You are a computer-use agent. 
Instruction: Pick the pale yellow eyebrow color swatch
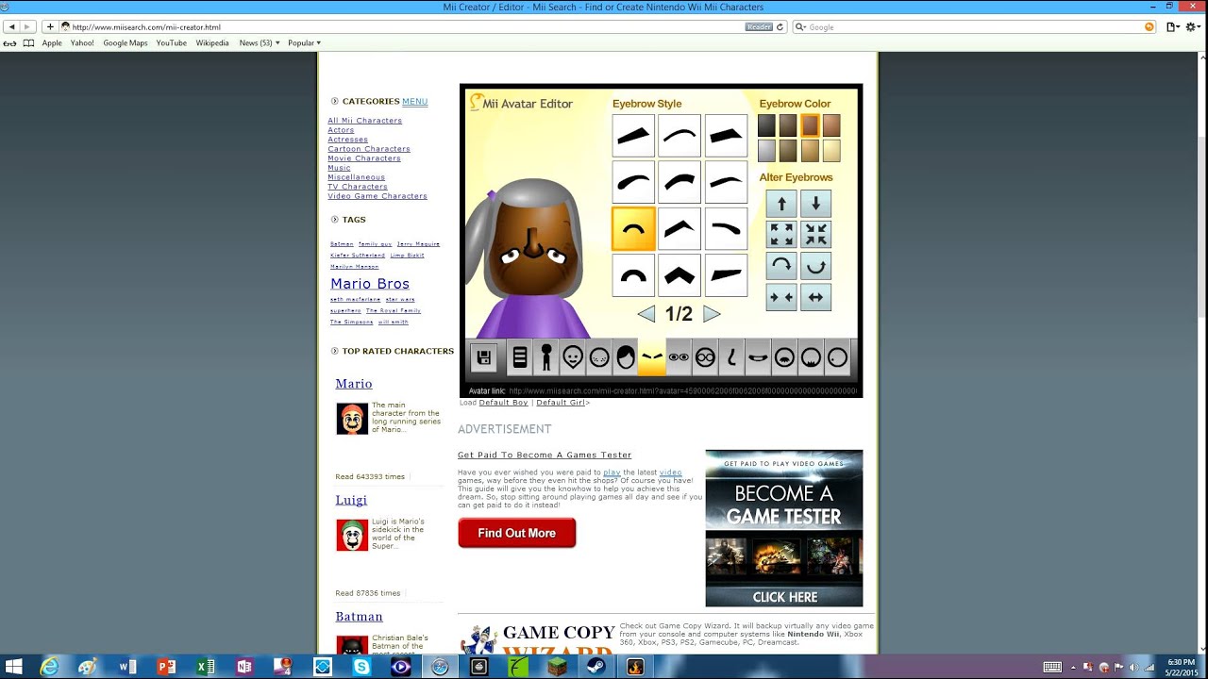point(830,151)
